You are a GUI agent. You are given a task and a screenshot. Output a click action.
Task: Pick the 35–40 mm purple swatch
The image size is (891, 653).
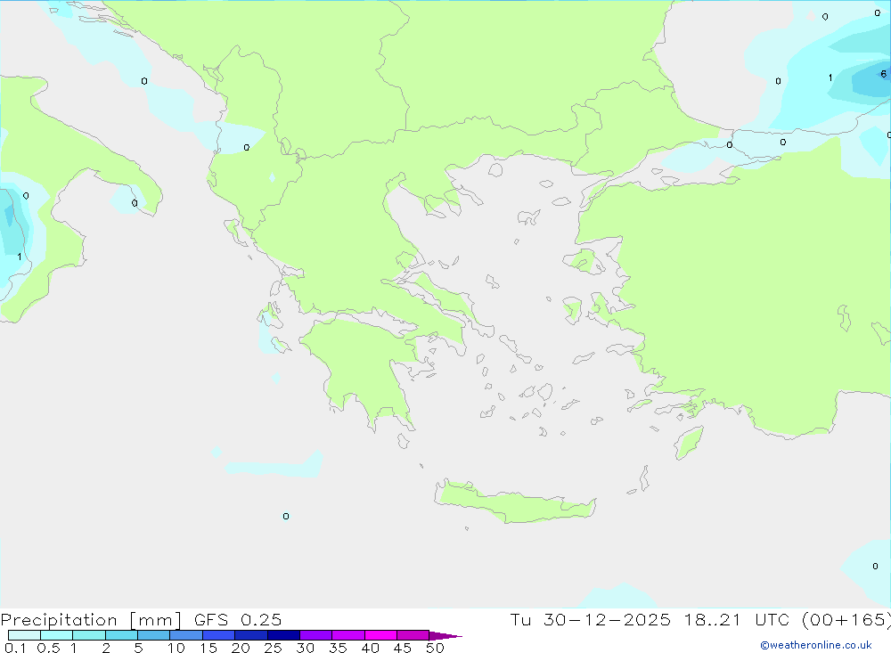pos(348,635)
